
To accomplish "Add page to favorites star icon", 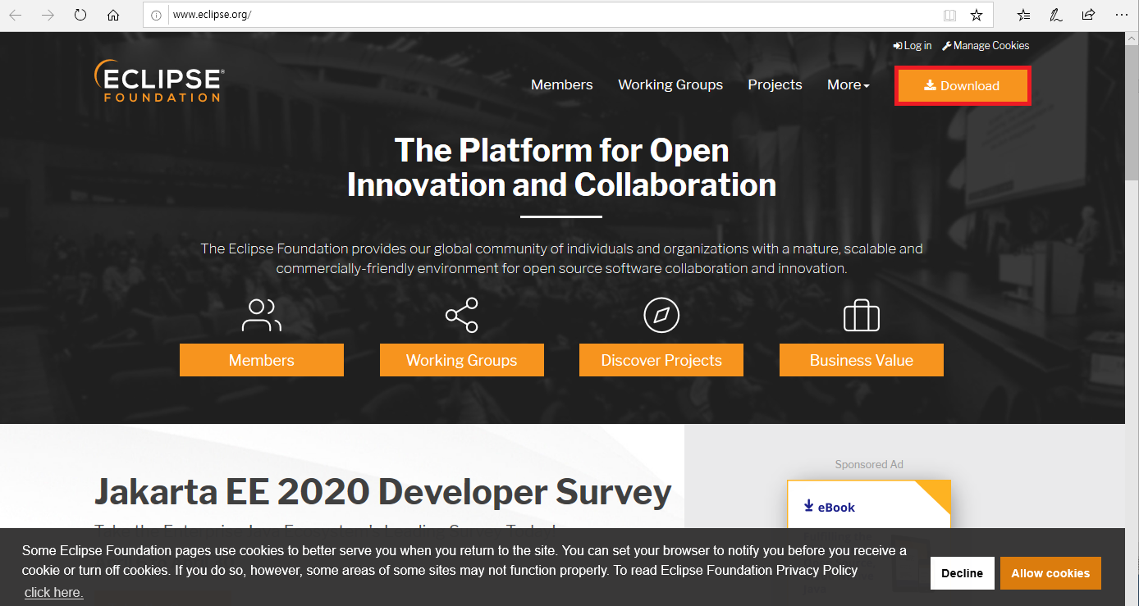I will pyautogui.click(x=977, y=15).
